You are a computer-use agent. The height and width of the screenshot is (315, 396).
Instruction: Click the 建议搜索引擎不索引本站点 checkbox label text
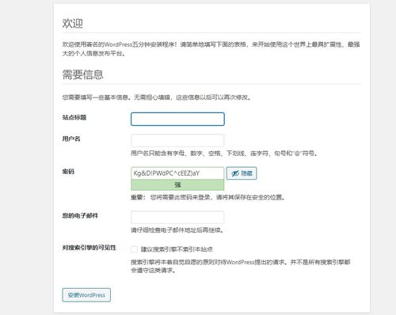(177, 249)
